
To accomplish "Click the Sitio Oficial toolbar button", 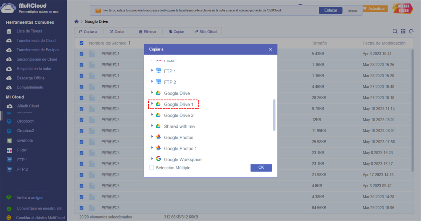I will pyautogui.click(x=206, y=31).
